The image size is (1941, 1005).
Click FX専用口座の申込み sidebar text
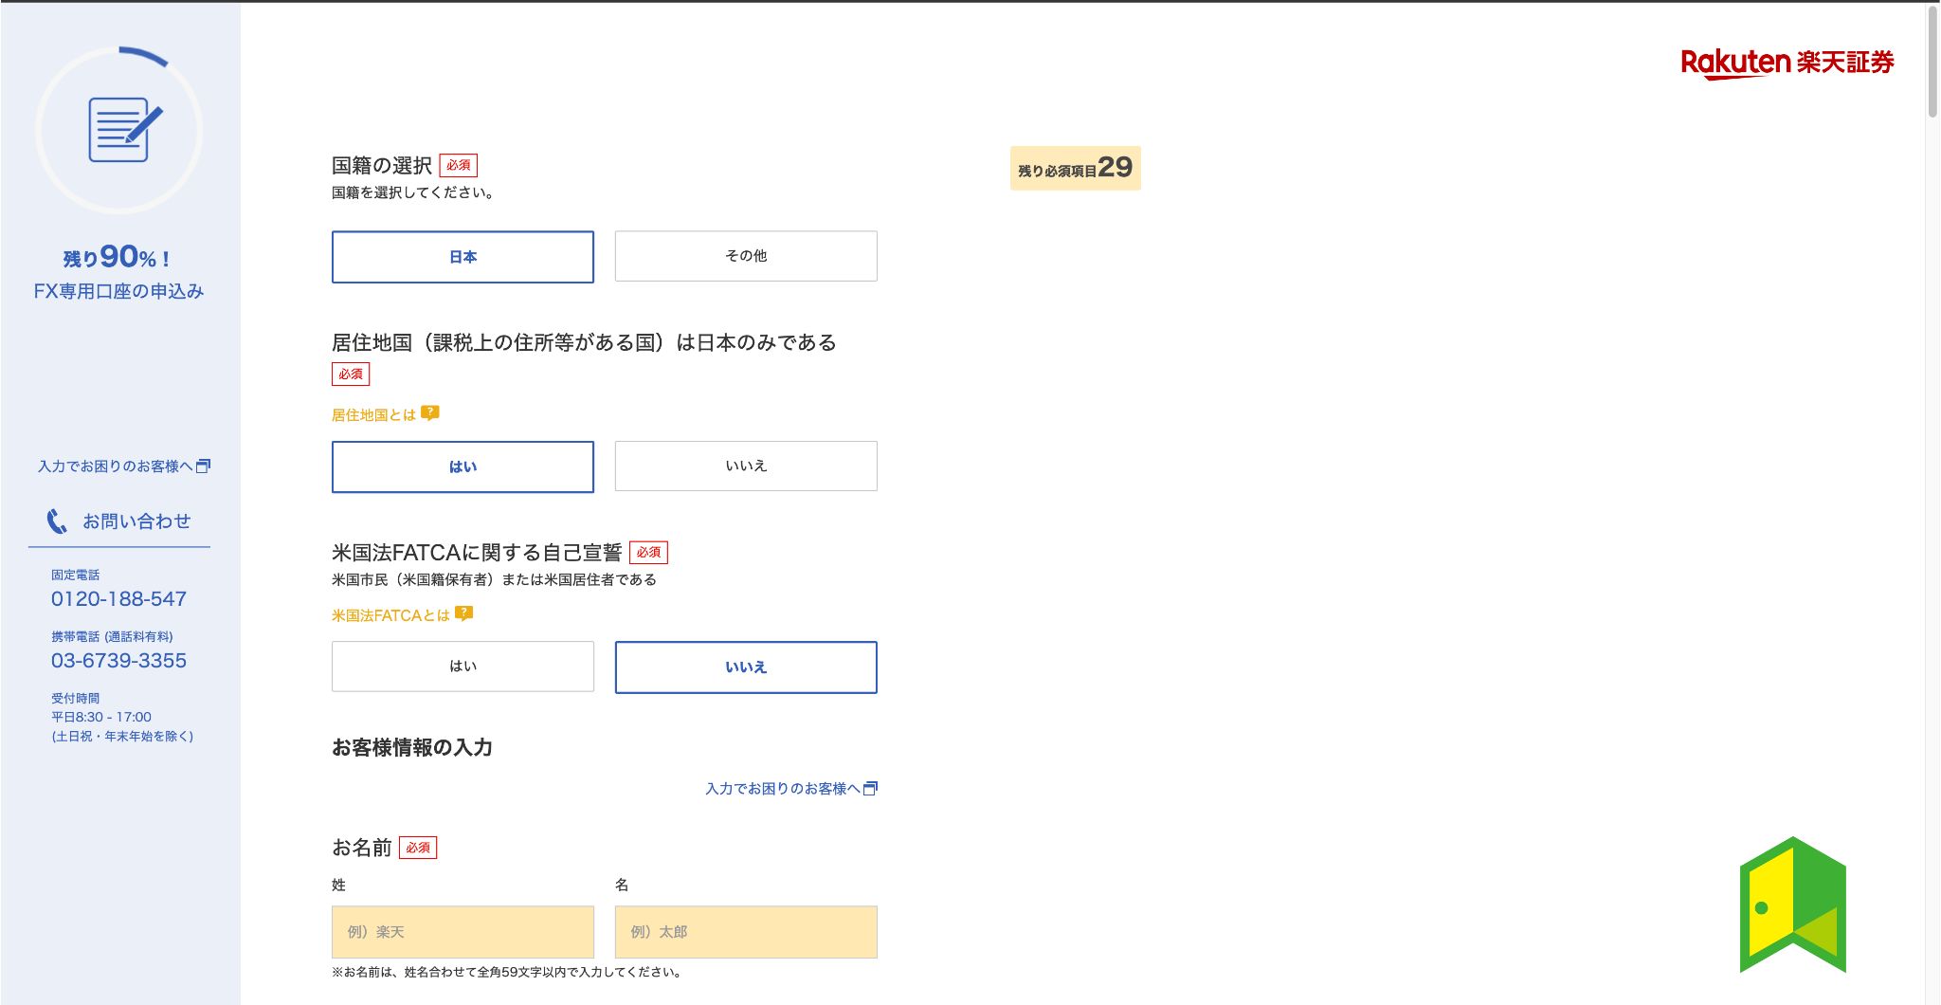(x=118, y=291)
